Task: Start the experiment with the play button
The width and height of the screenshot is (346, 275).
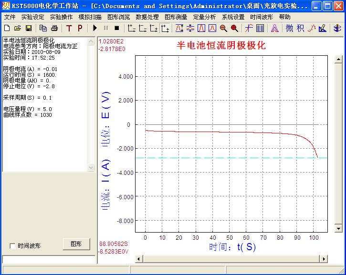Action: (x=95, y=28)
